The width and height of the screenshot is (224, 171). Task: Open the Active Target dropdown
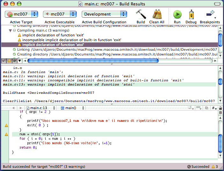[x=22, y=14]
